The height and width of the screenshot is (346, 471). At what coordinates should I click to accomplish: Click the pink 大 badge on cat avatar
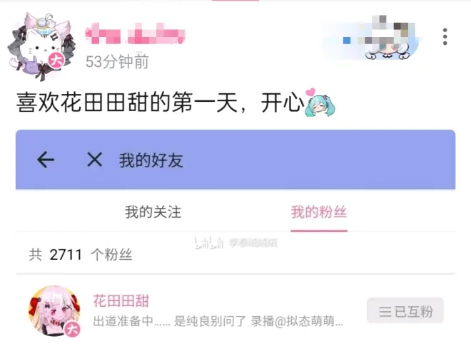pos(56,61)
